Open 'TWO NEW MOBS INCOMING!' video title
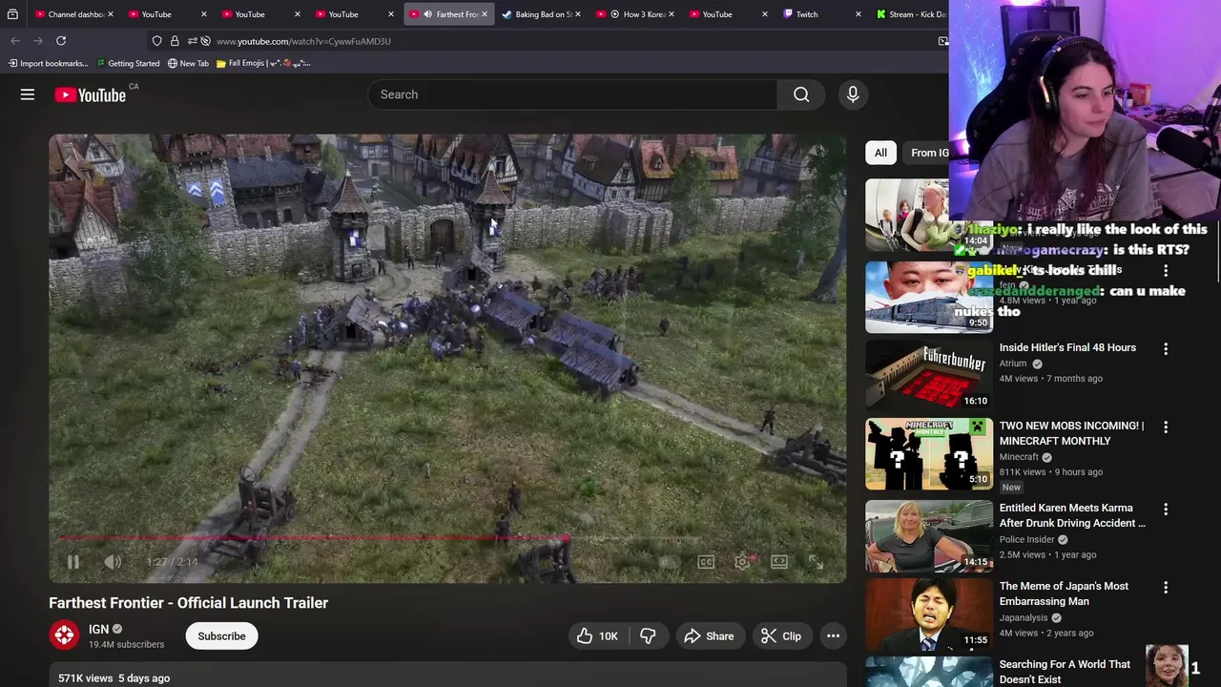Screen dimensions: 1221x687 [x=1071, y=433]
